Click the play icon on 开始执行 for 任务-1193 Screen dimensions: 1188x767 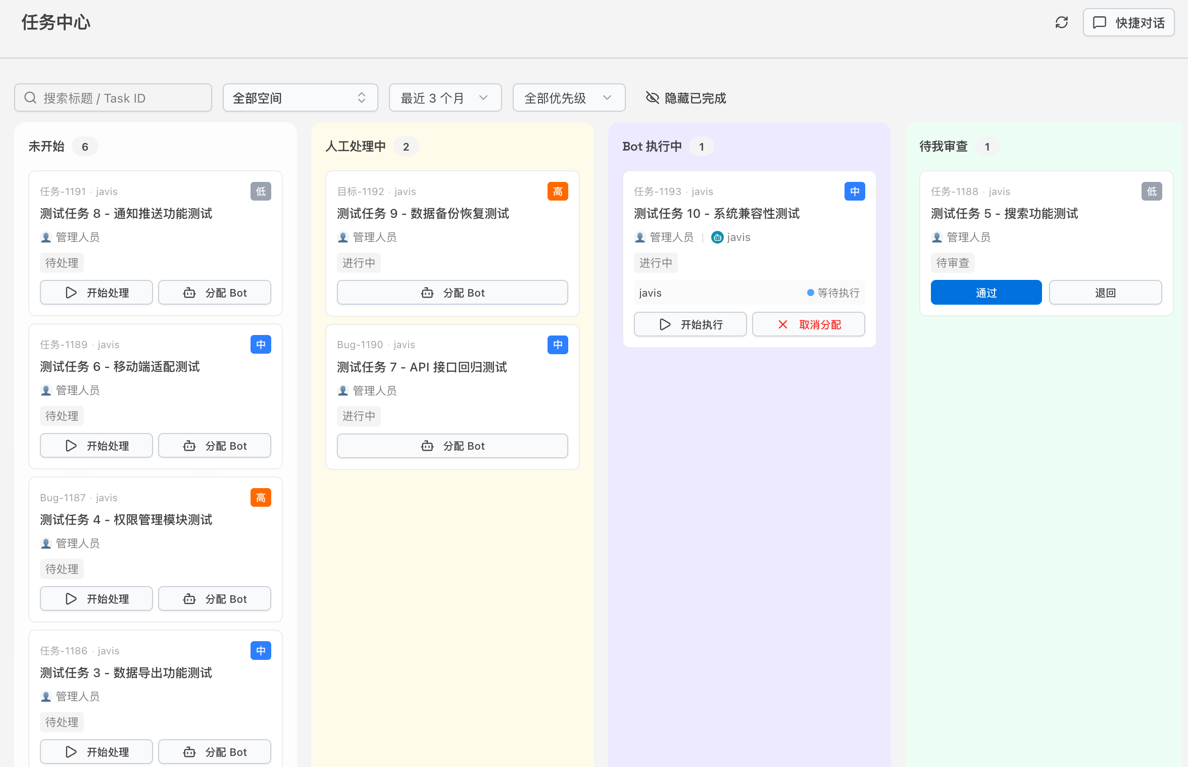pyautogui.click(x=665, y=324)
